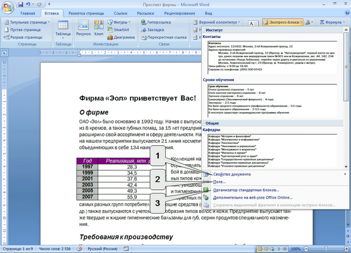
Task: Insert a Перекрестная ссылка cross-reference
Action: coord(164,38)
